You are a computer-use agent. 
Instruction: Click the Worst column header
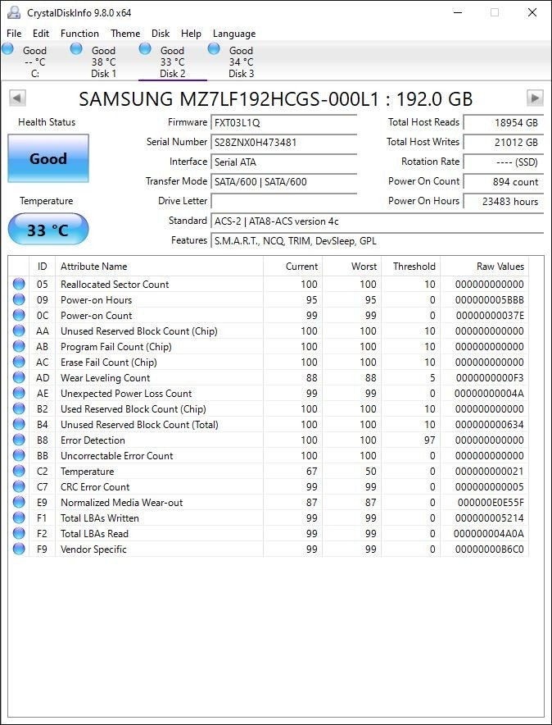coord(351,267)
